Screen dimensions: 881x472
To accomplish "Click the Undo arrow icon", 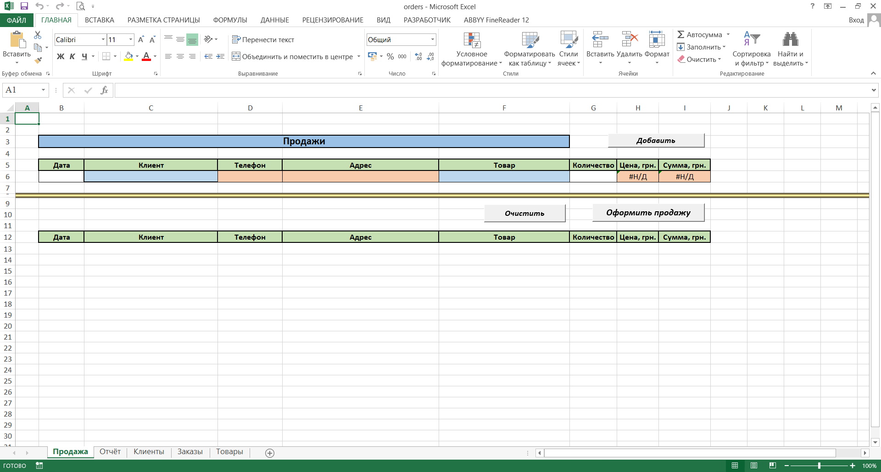I will (39, 6).
